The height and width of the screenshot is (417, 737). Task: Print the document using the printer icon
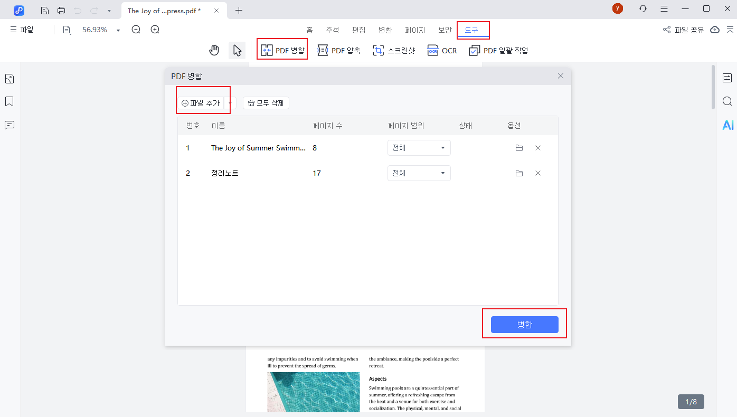61,10
